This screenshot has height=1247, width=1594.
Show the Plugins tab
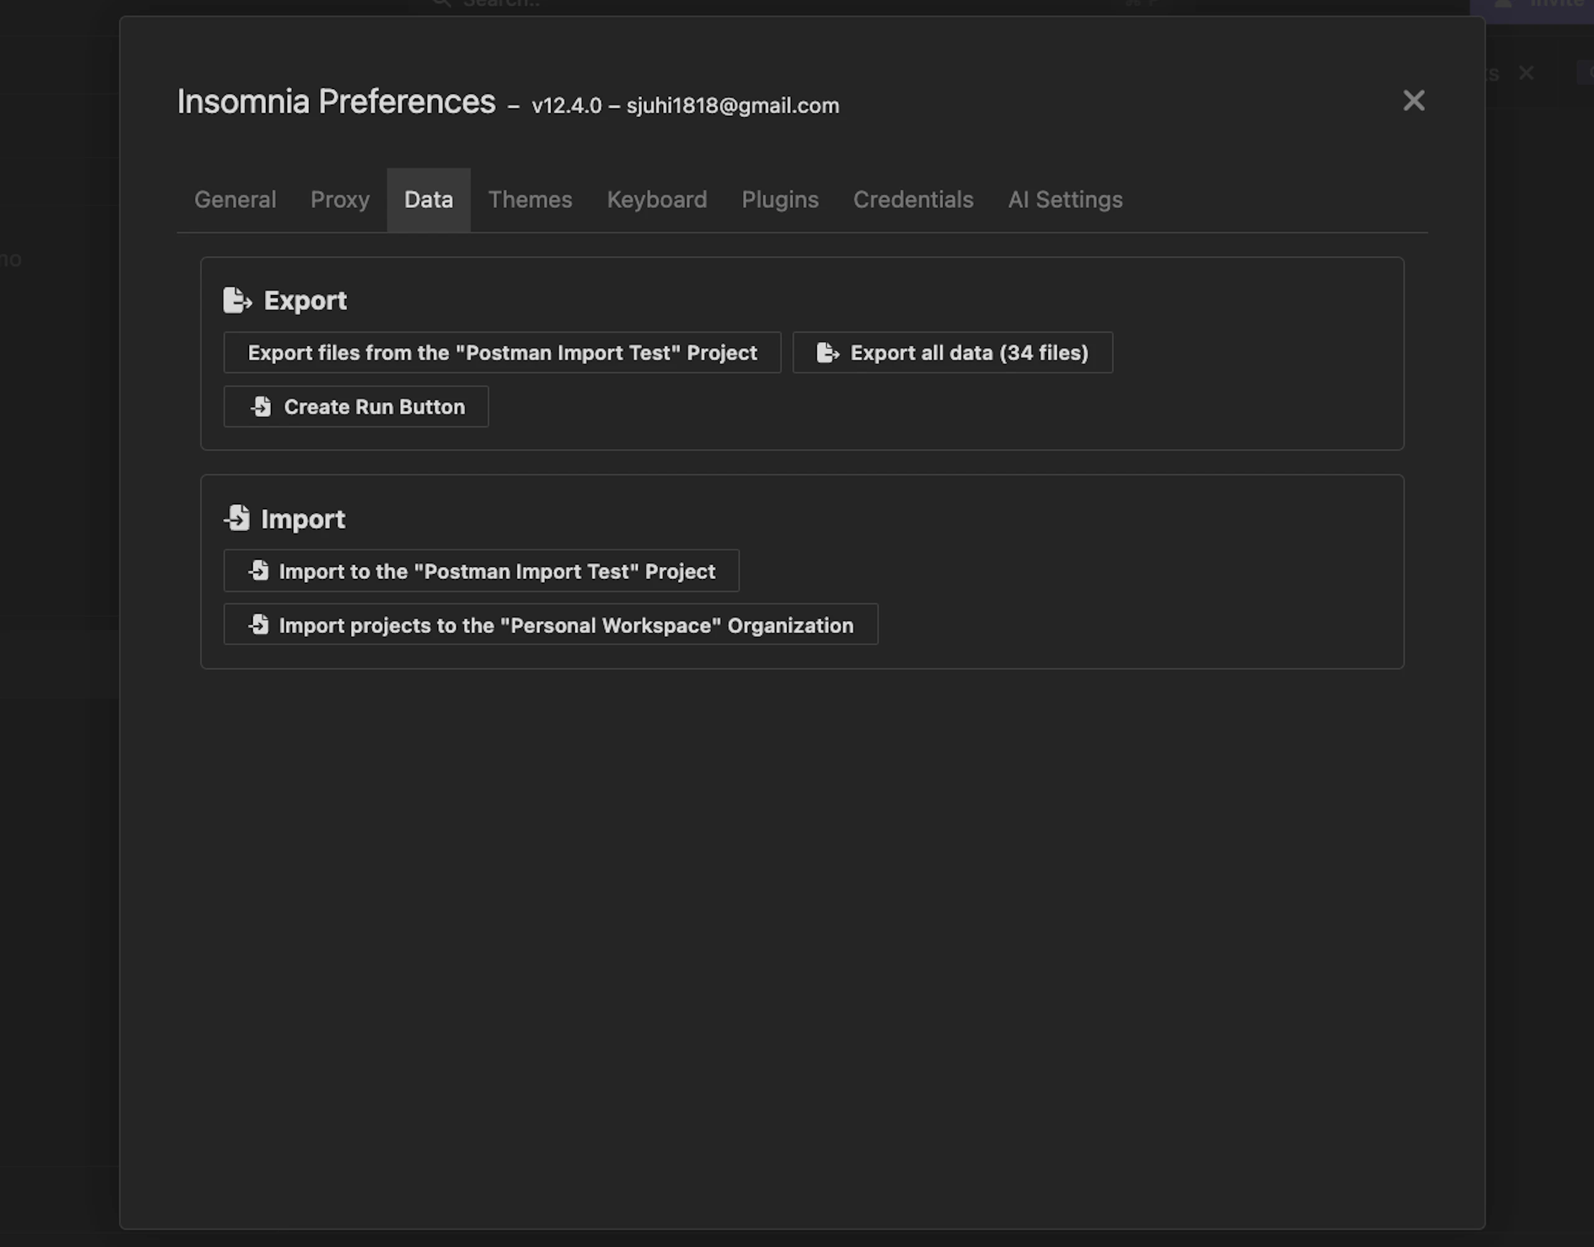tap(780, 199)
